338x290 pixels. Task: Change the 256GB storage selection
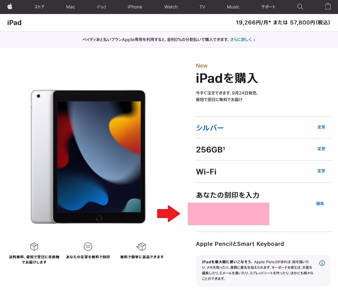click(321, 149)
